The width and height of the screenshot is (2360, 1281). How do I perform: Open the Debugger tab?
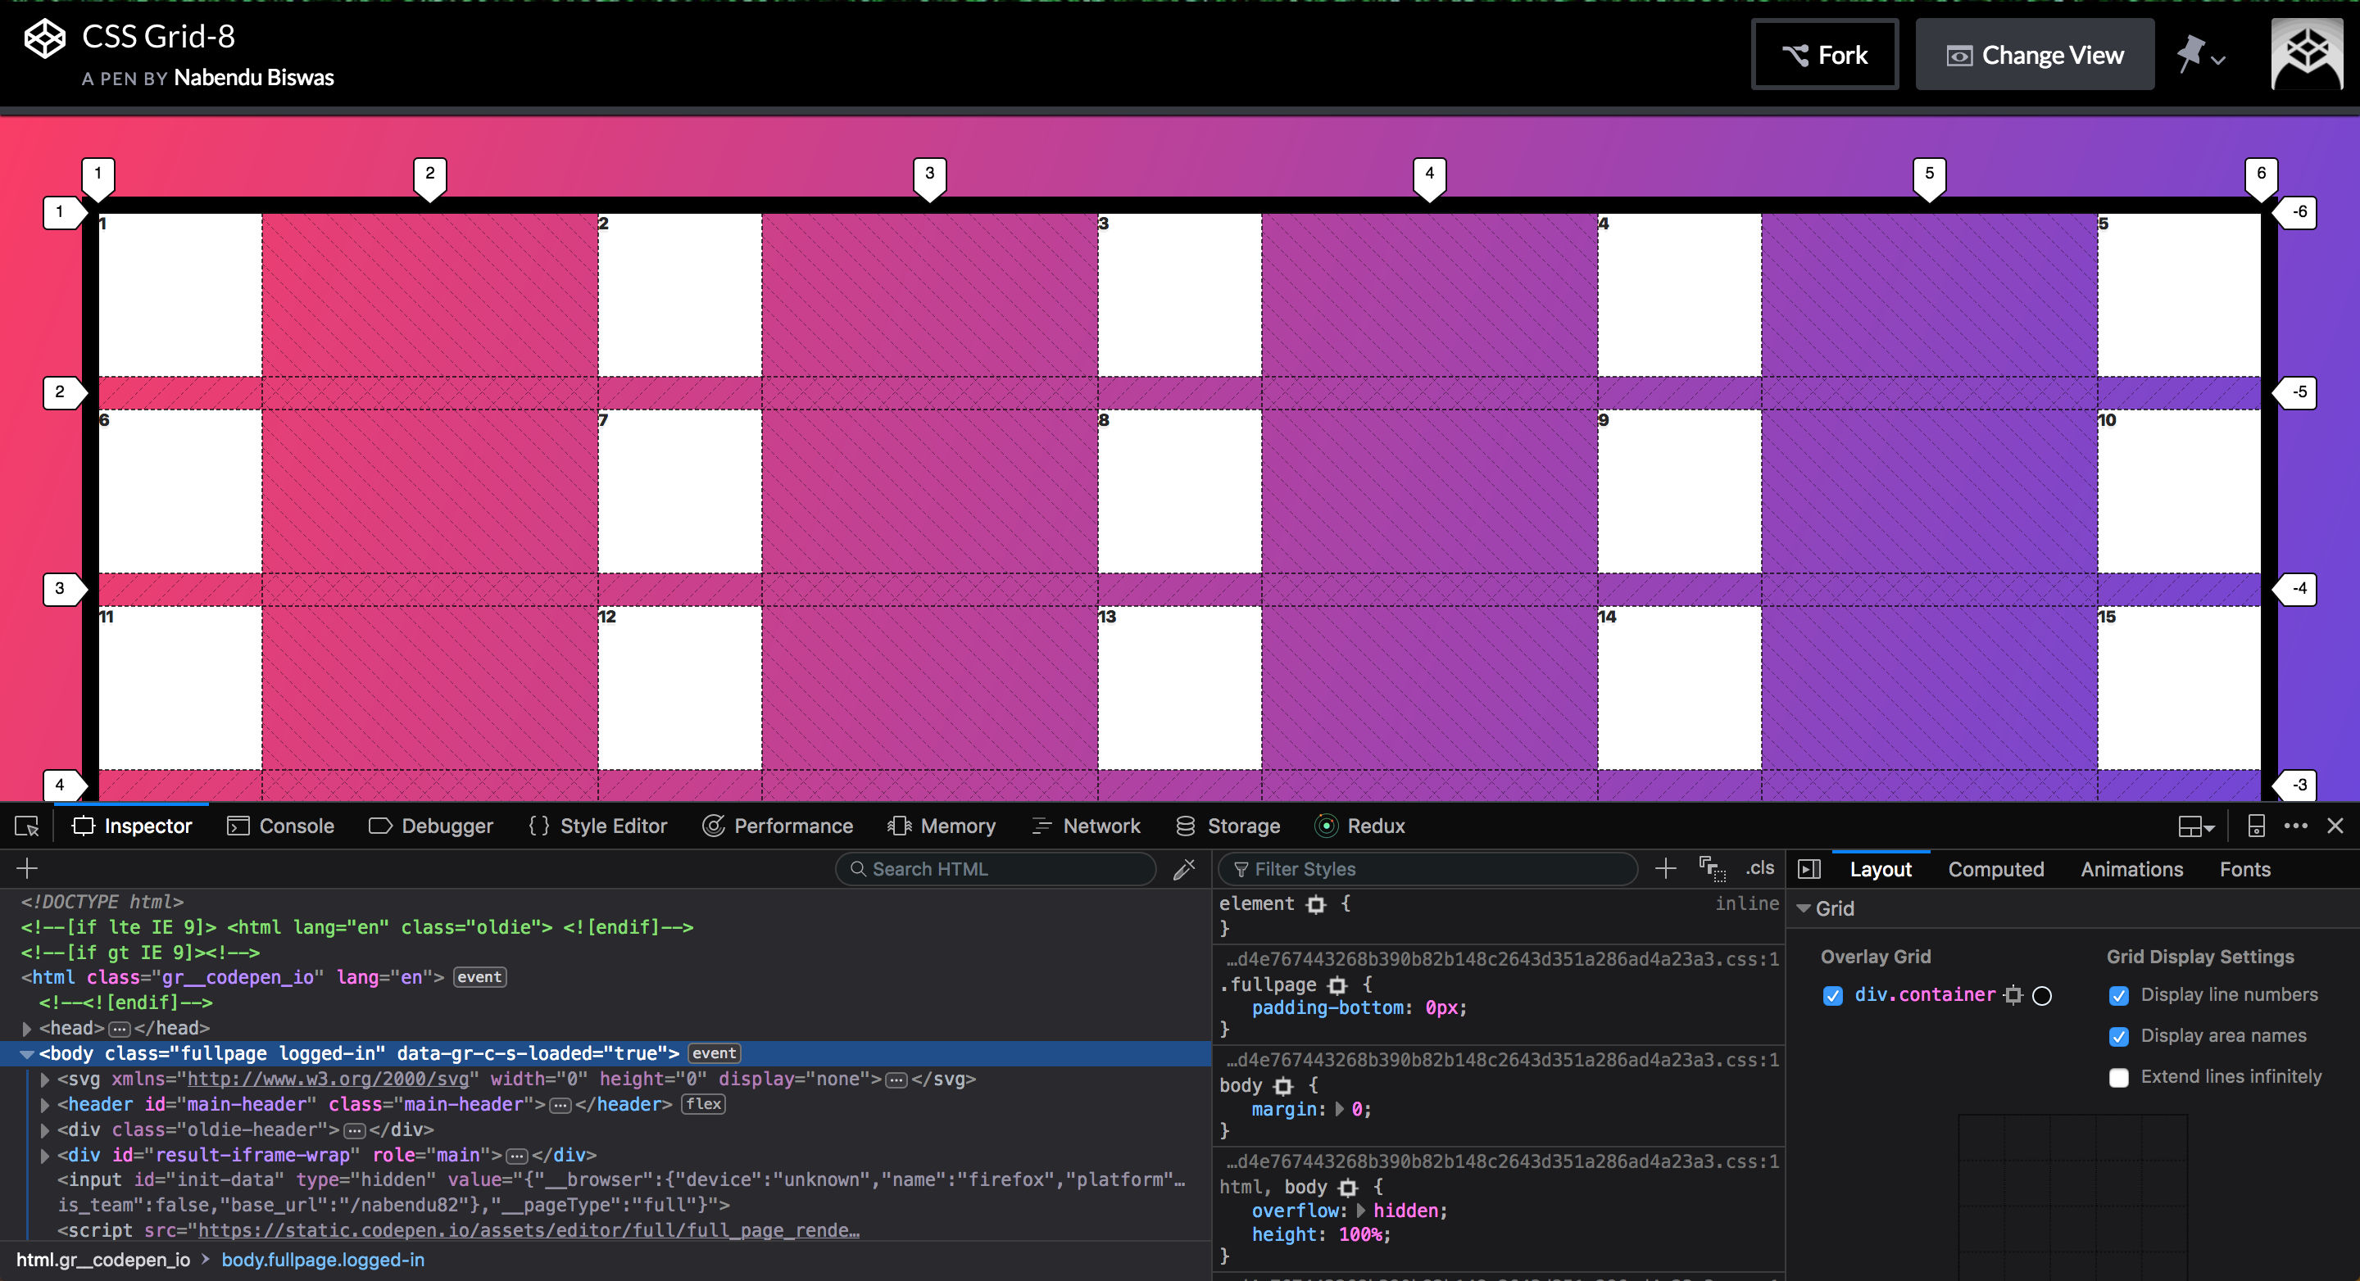tap(430, 826)
